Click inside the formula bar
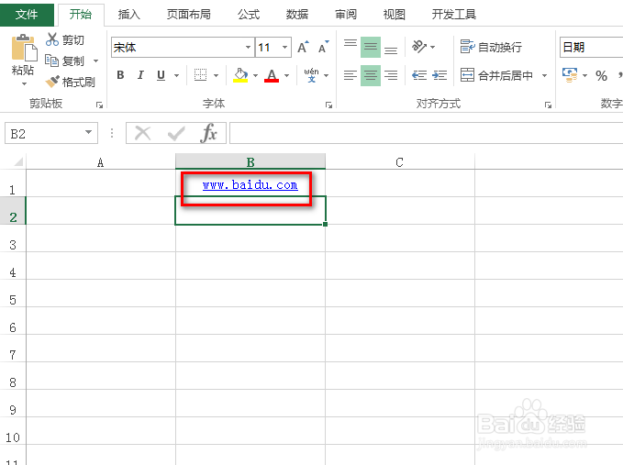 click(x=426, y=133)
